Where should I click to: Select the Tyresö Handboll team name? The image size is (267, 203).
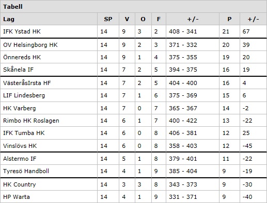point(26,171)
